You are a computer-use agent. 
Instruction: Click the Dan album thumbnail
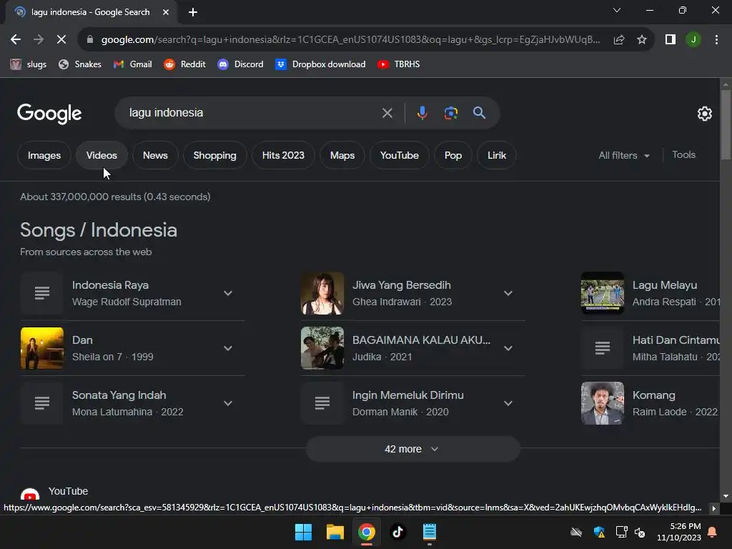(x=42, y=348)
